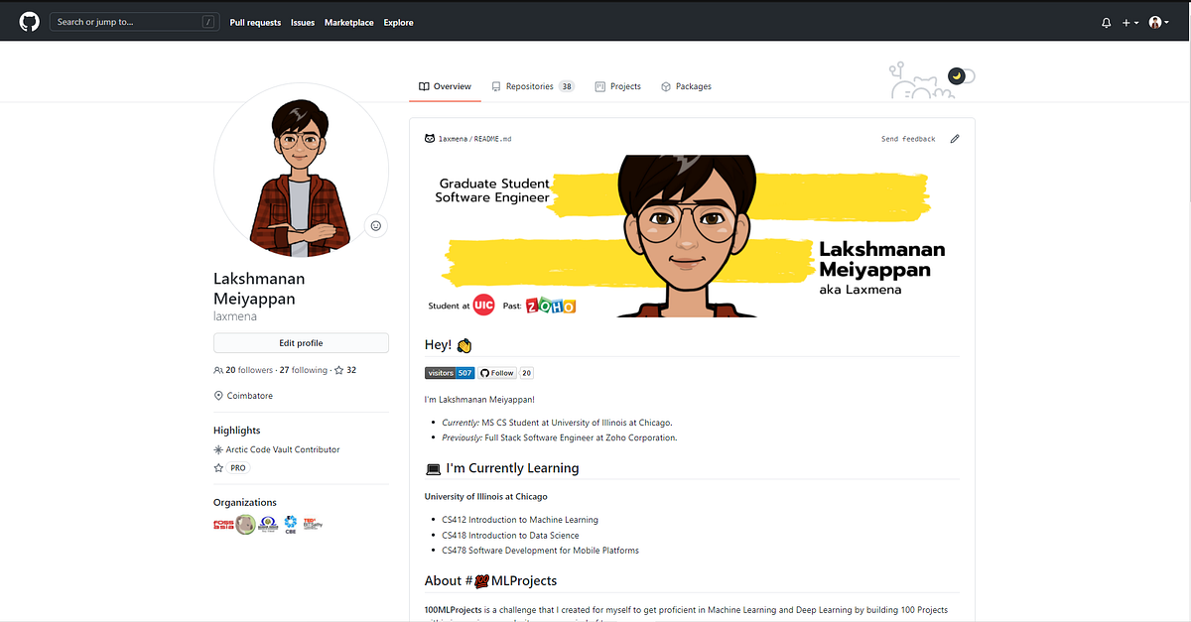This screenshot has width=1191, height=622.
Task: Switch to the Overview tab
Action: point(445,86)
